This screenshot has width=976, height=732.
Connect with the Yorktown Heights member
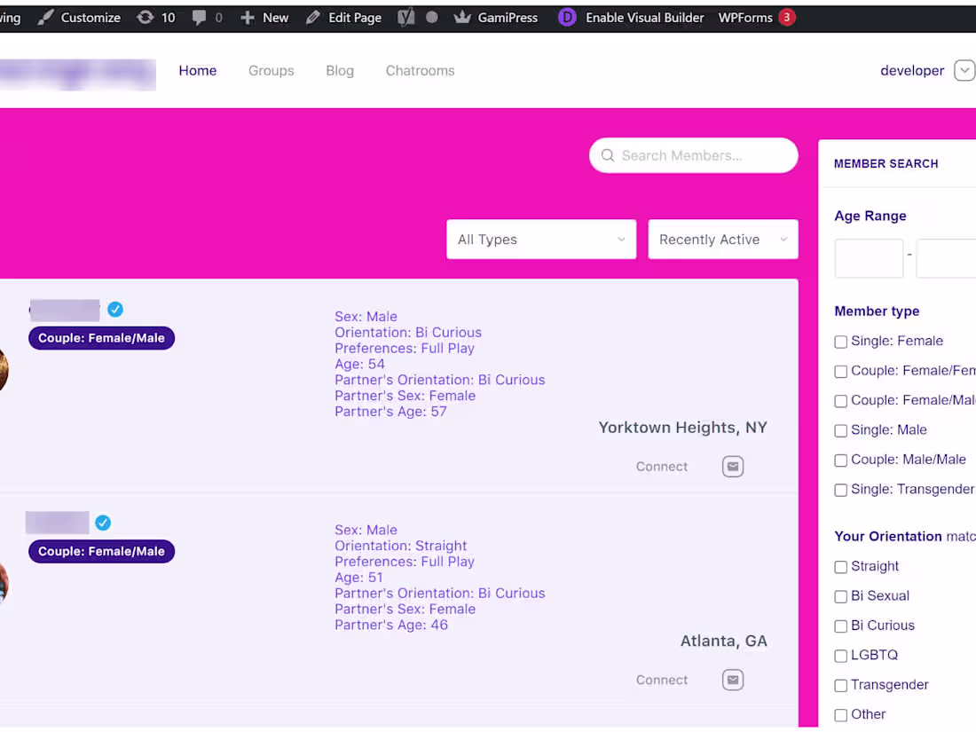[x=661, y=466]
